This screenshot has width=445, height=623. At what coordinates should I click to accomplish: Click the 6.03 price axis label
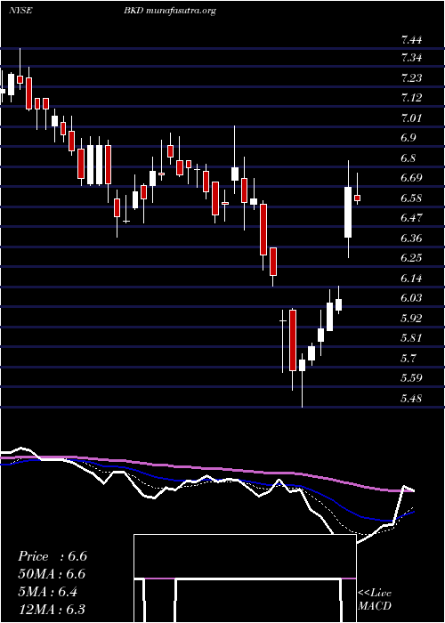[411, 298]
